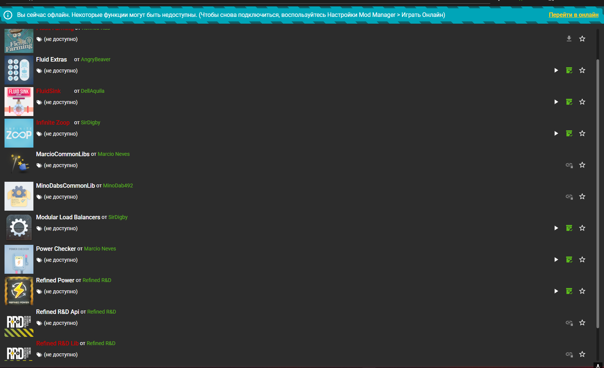The width and height of the screenshot is (604, 368).
Task: Click the 'Перейти в онлайн' link
Action: (x=574, y=15)
